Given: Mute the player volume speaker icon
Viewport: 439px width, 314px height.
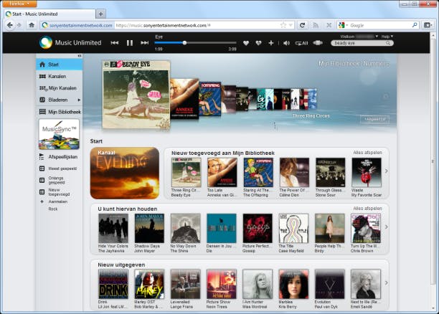Looking at the screenshot, I should [286, 43].
